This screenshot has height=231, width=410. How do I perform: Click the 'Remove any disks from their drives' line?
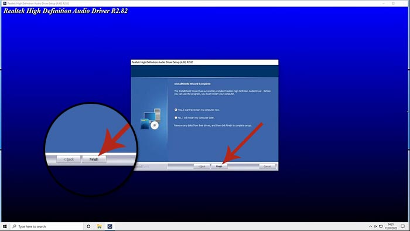(213, 125)
